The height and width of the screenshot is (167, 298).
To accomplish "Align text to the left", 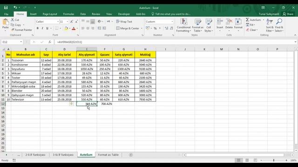I will point(83,28).
